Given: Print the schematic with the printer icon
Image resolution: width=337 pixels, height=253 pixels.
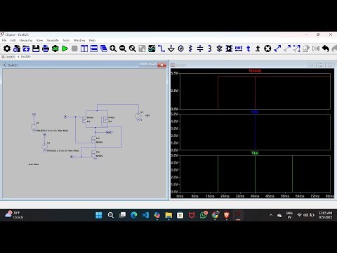Looking at the screenshot, I should pos(46,48).
